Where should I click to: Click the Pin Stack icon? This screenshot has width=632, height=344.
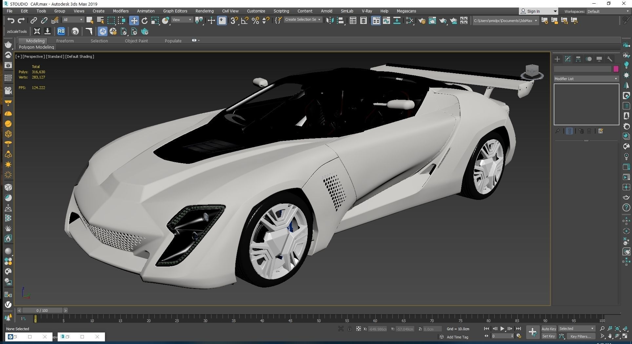tap(558, 131)
